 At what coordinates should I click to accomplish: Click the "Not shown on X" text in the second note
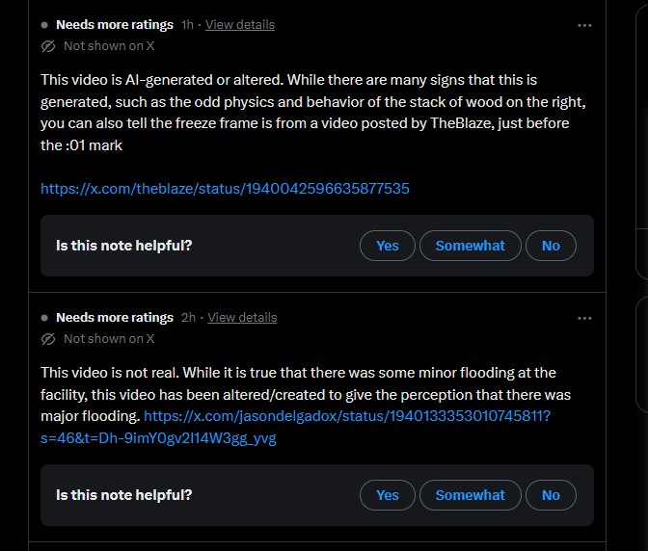[x=109, y=338]
